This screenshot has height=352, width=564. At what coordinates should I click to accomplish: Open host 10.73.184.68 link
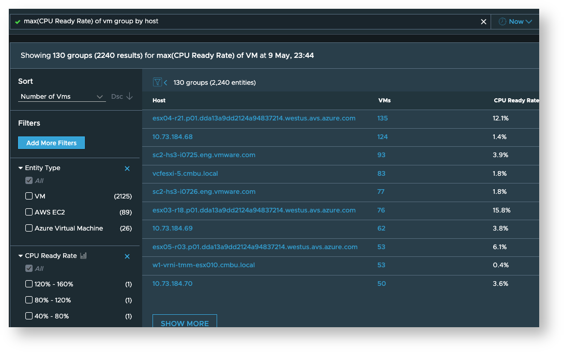tap(172, 137)
